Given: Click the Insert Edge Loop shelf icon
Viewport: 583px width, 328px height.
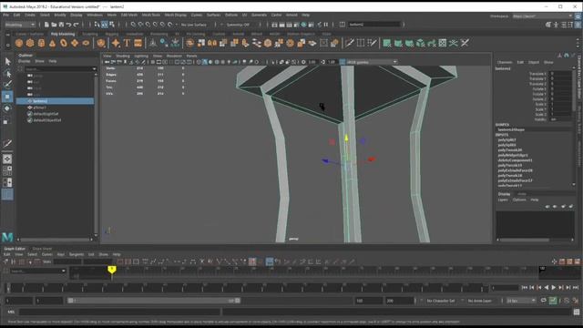Looking at the screenshot, I should tap(361, 43).
